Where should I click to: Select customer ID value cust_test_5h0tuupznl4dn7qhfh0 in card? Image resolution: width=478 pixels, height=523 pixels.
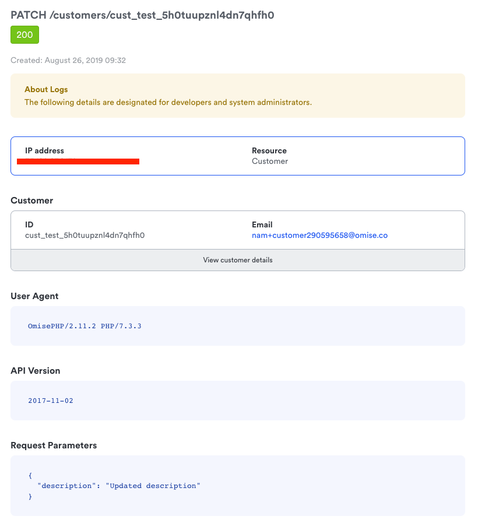point(85,235)
